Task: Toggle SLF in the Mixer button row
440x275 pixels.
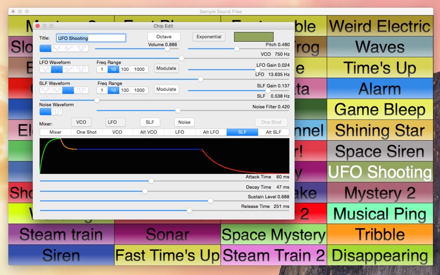Action: coord(150,122)
